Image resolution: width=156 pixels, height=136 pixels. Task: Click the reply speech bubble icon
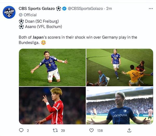pos(21,130)
